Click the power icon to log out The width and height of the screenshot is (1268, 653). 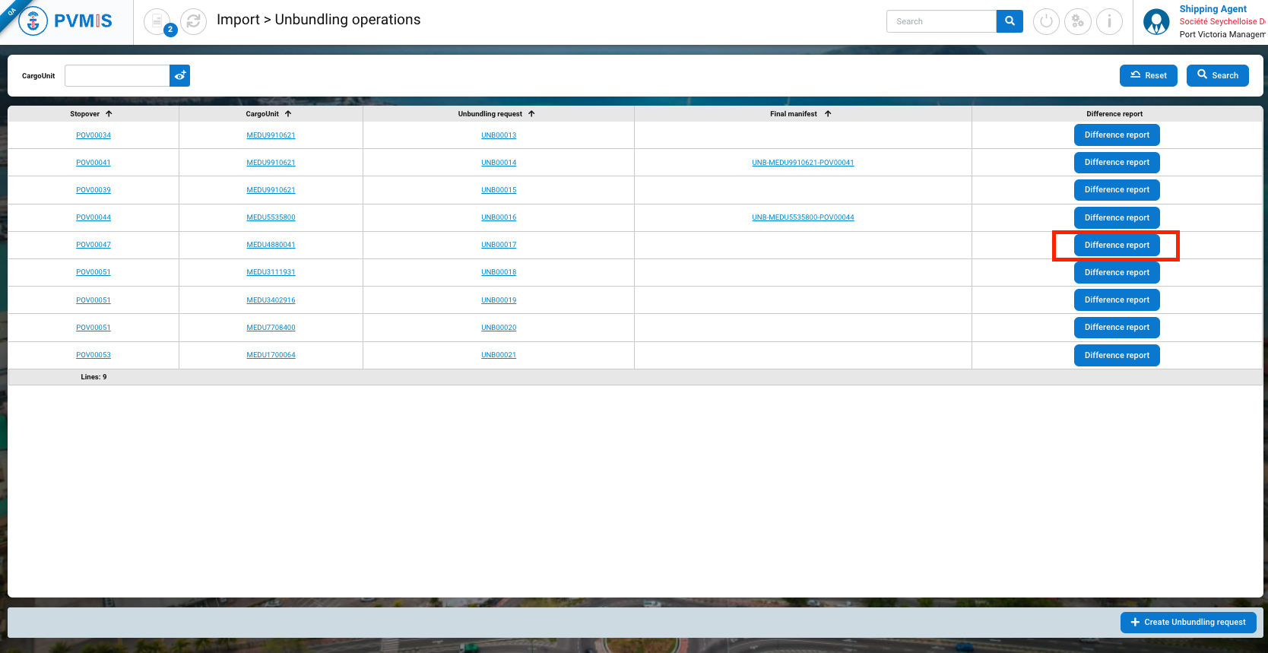[x=1046, y=21]
